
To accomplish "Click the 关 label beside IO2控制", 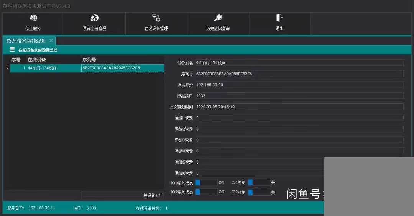I will tap(273, 193).
